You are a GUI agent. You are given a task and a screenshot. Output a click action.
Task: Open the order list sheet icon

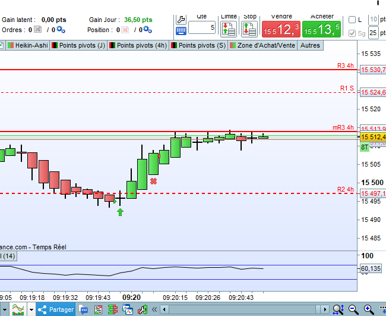coord(98,309)
